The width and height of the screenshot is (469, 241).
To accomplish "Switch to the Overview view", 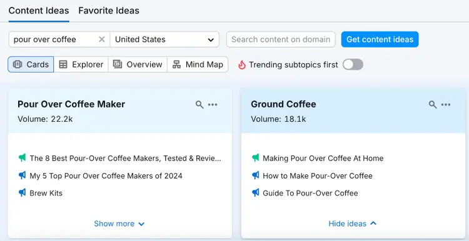I will tap(138, 64).
